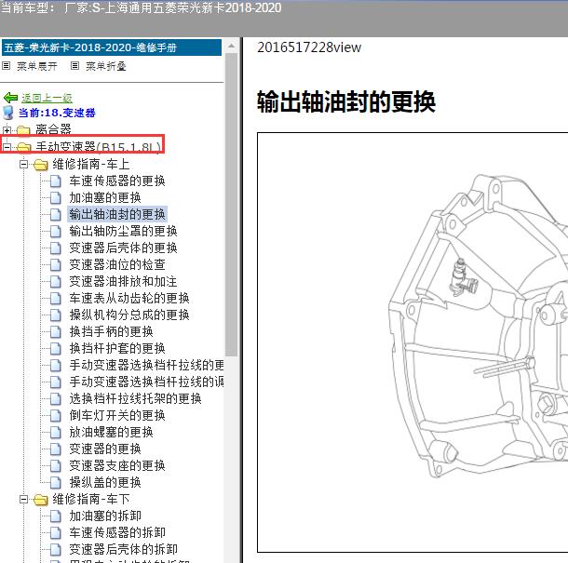
Task: Open 车速传感器的更换 page
Action: pos(117,181)
